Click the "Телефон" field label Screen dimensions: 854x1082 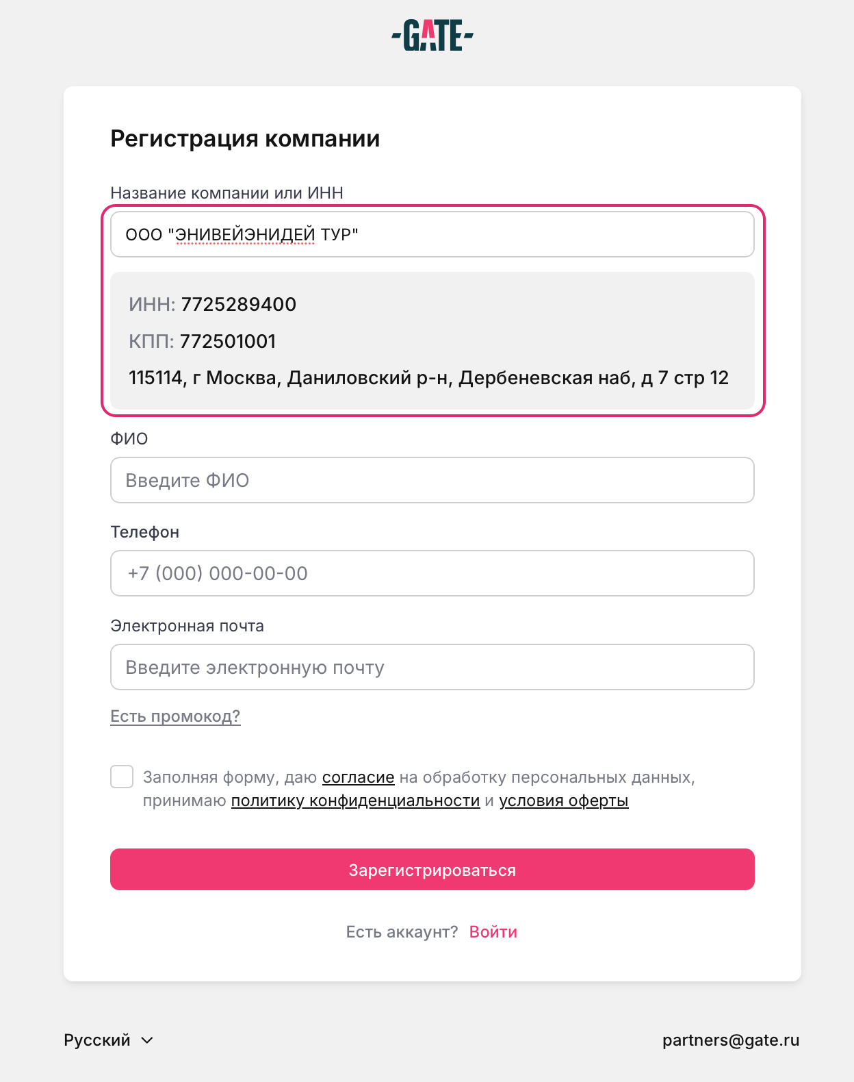coord(144,532)
